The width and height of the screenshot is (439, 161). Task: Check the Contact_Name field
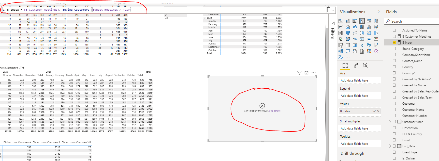coord(394,61)
